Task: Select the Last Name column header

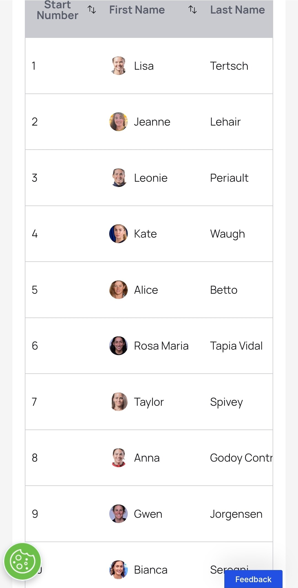Action: pos(238,10)
